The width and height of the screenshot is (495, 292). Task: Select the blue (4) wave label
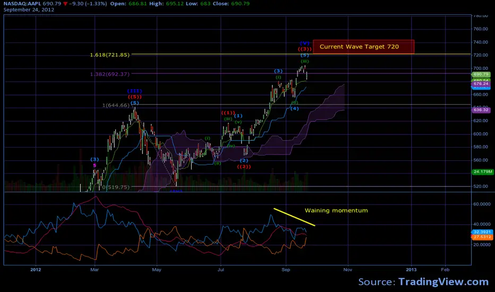[x=294, y=109]
